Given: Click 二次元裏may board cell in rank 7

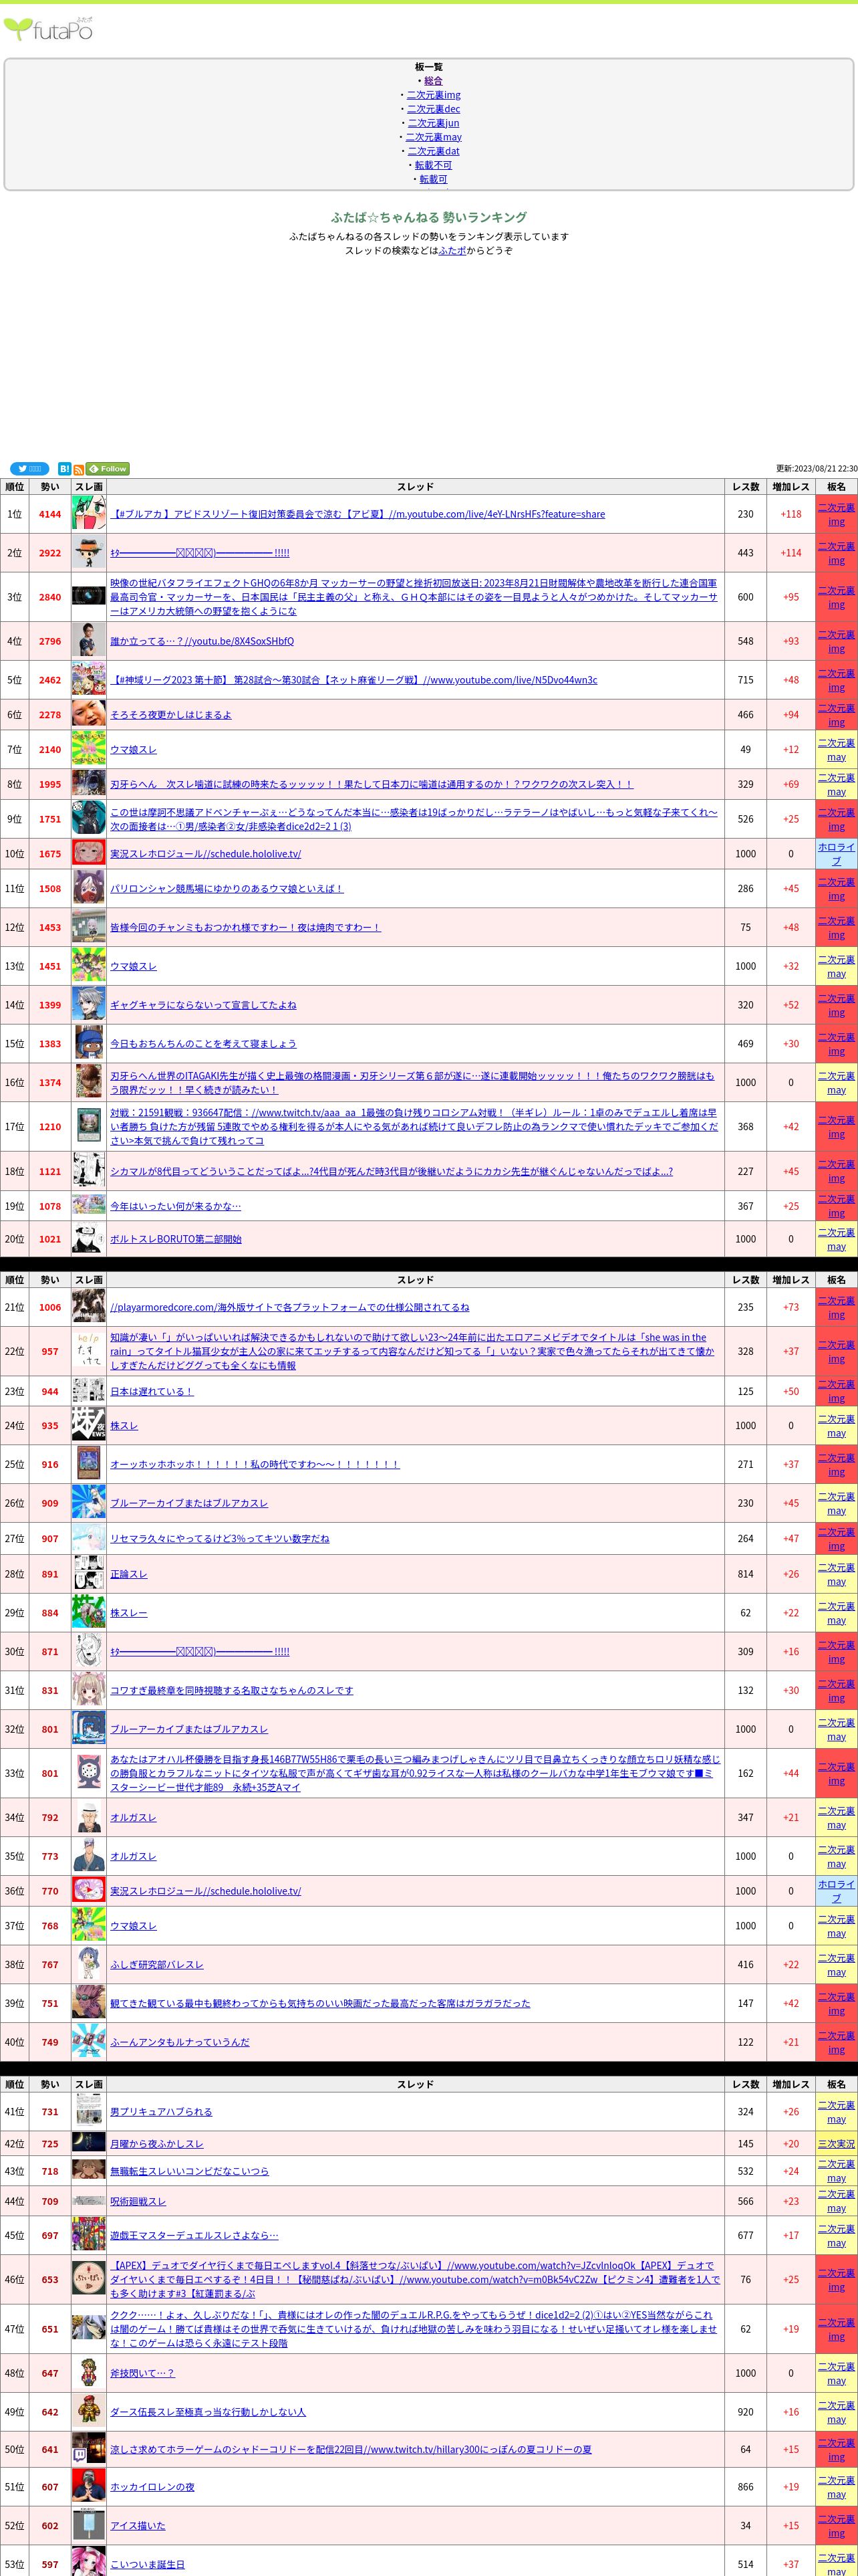Looking at the screenshot, I should (x=836, y=749).
